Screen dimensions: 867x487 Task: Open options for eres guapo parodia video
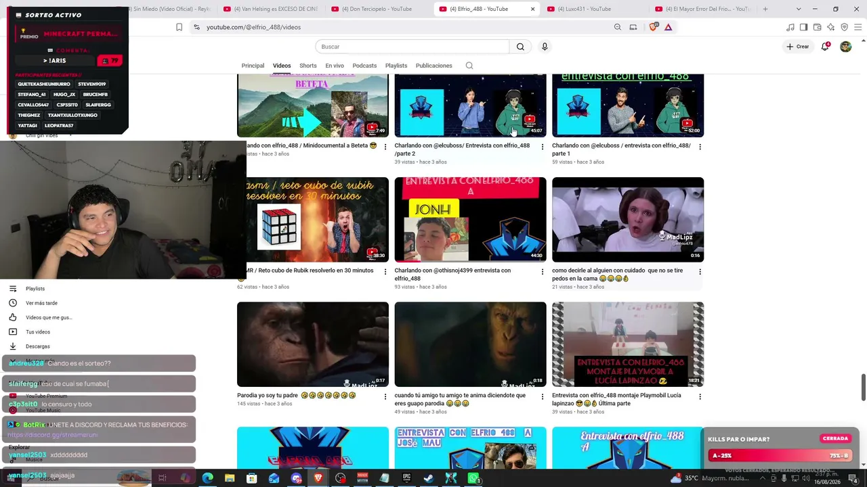click(x=542, y=397)
